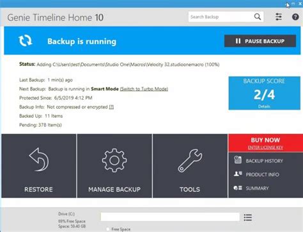Screen dimensions: 303x232
Task: Click the Drive (C:) label
Action: [x=66, y=214]
